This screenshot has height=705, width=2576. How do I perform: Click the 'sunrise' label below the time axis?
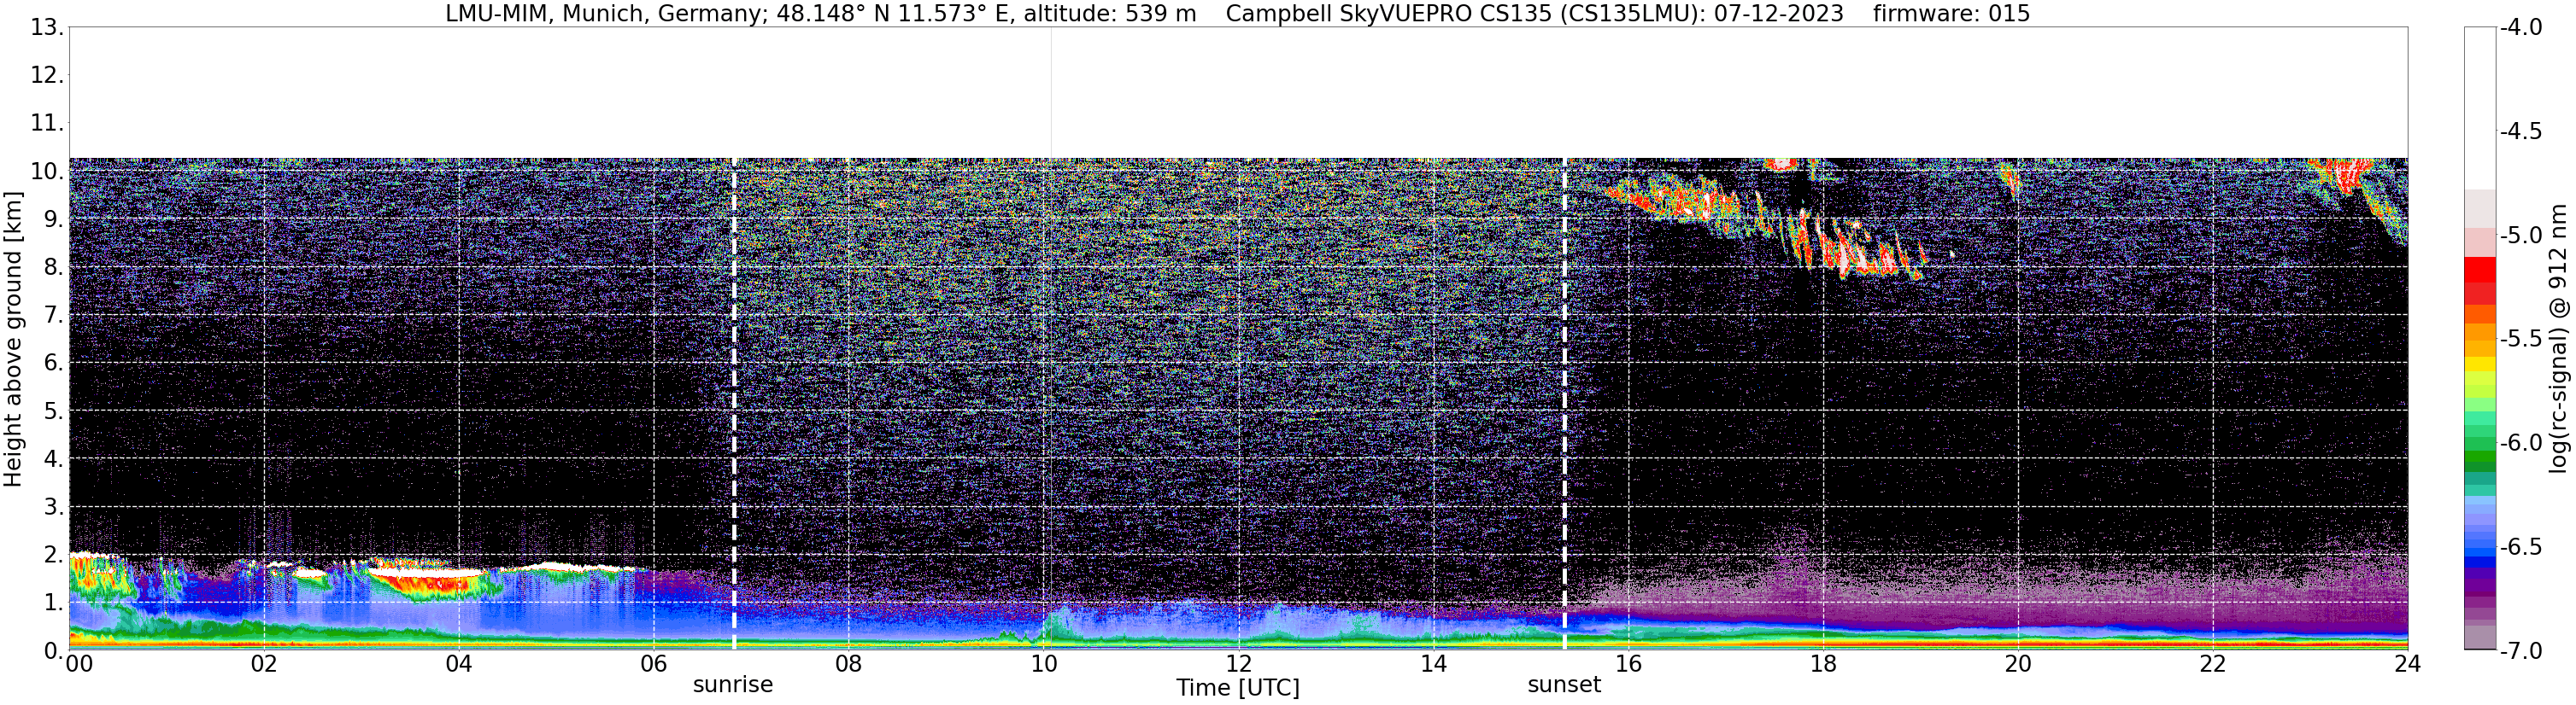(733, 685)
